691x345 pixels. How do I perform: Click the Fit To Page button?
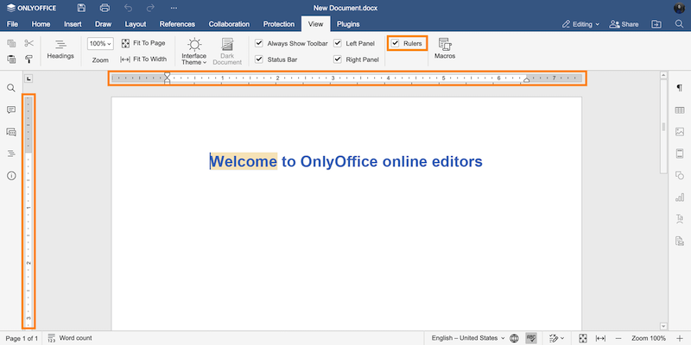pos(143,42)
